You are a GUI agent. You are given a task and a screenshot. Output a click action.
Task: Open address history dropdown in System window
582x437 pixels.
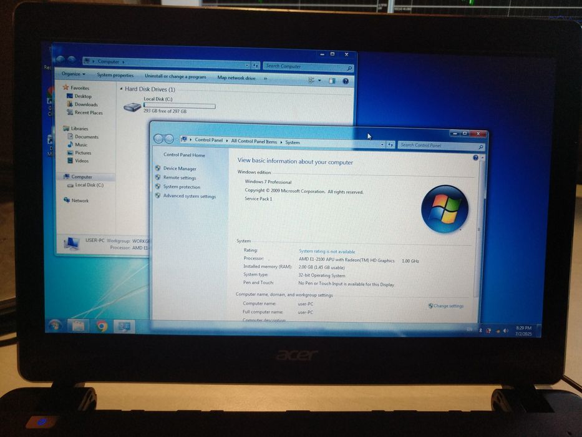382,144
